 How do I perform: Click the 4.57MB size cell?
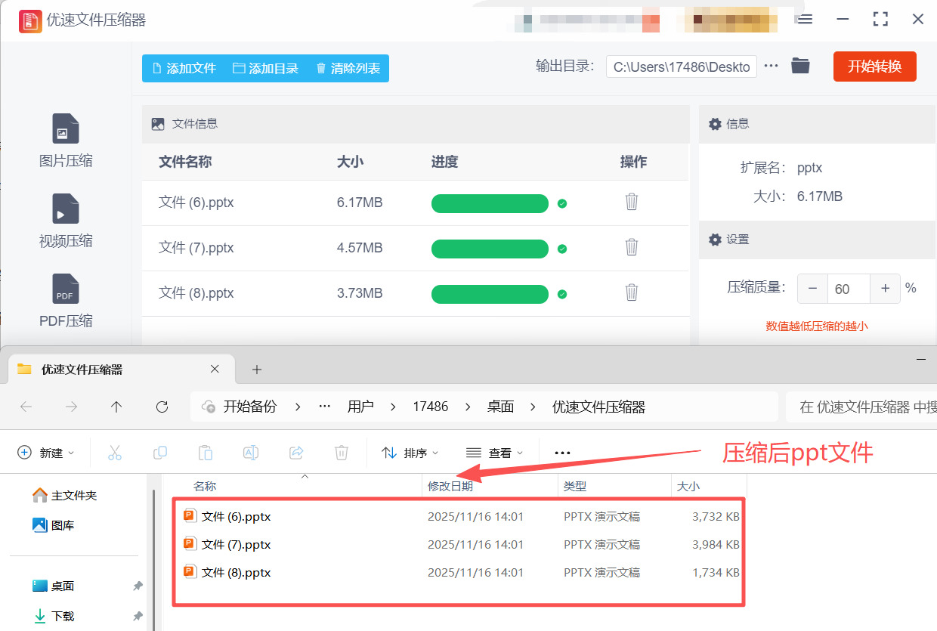click(360, 248)
